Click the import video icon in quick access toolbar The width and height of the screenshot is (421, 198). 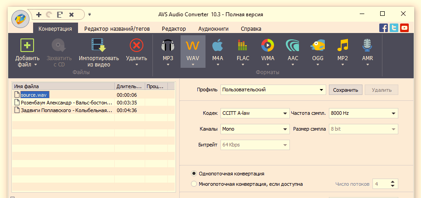point(60,15)
